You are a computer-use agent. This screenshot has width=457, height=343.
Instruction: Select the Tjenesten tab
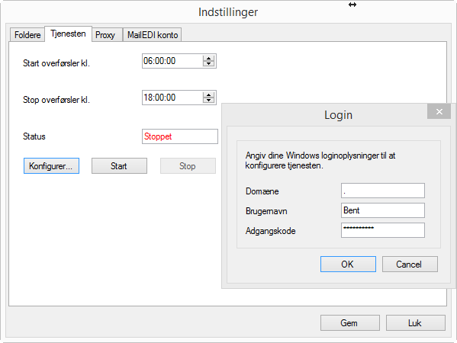[x=68, y=34]
